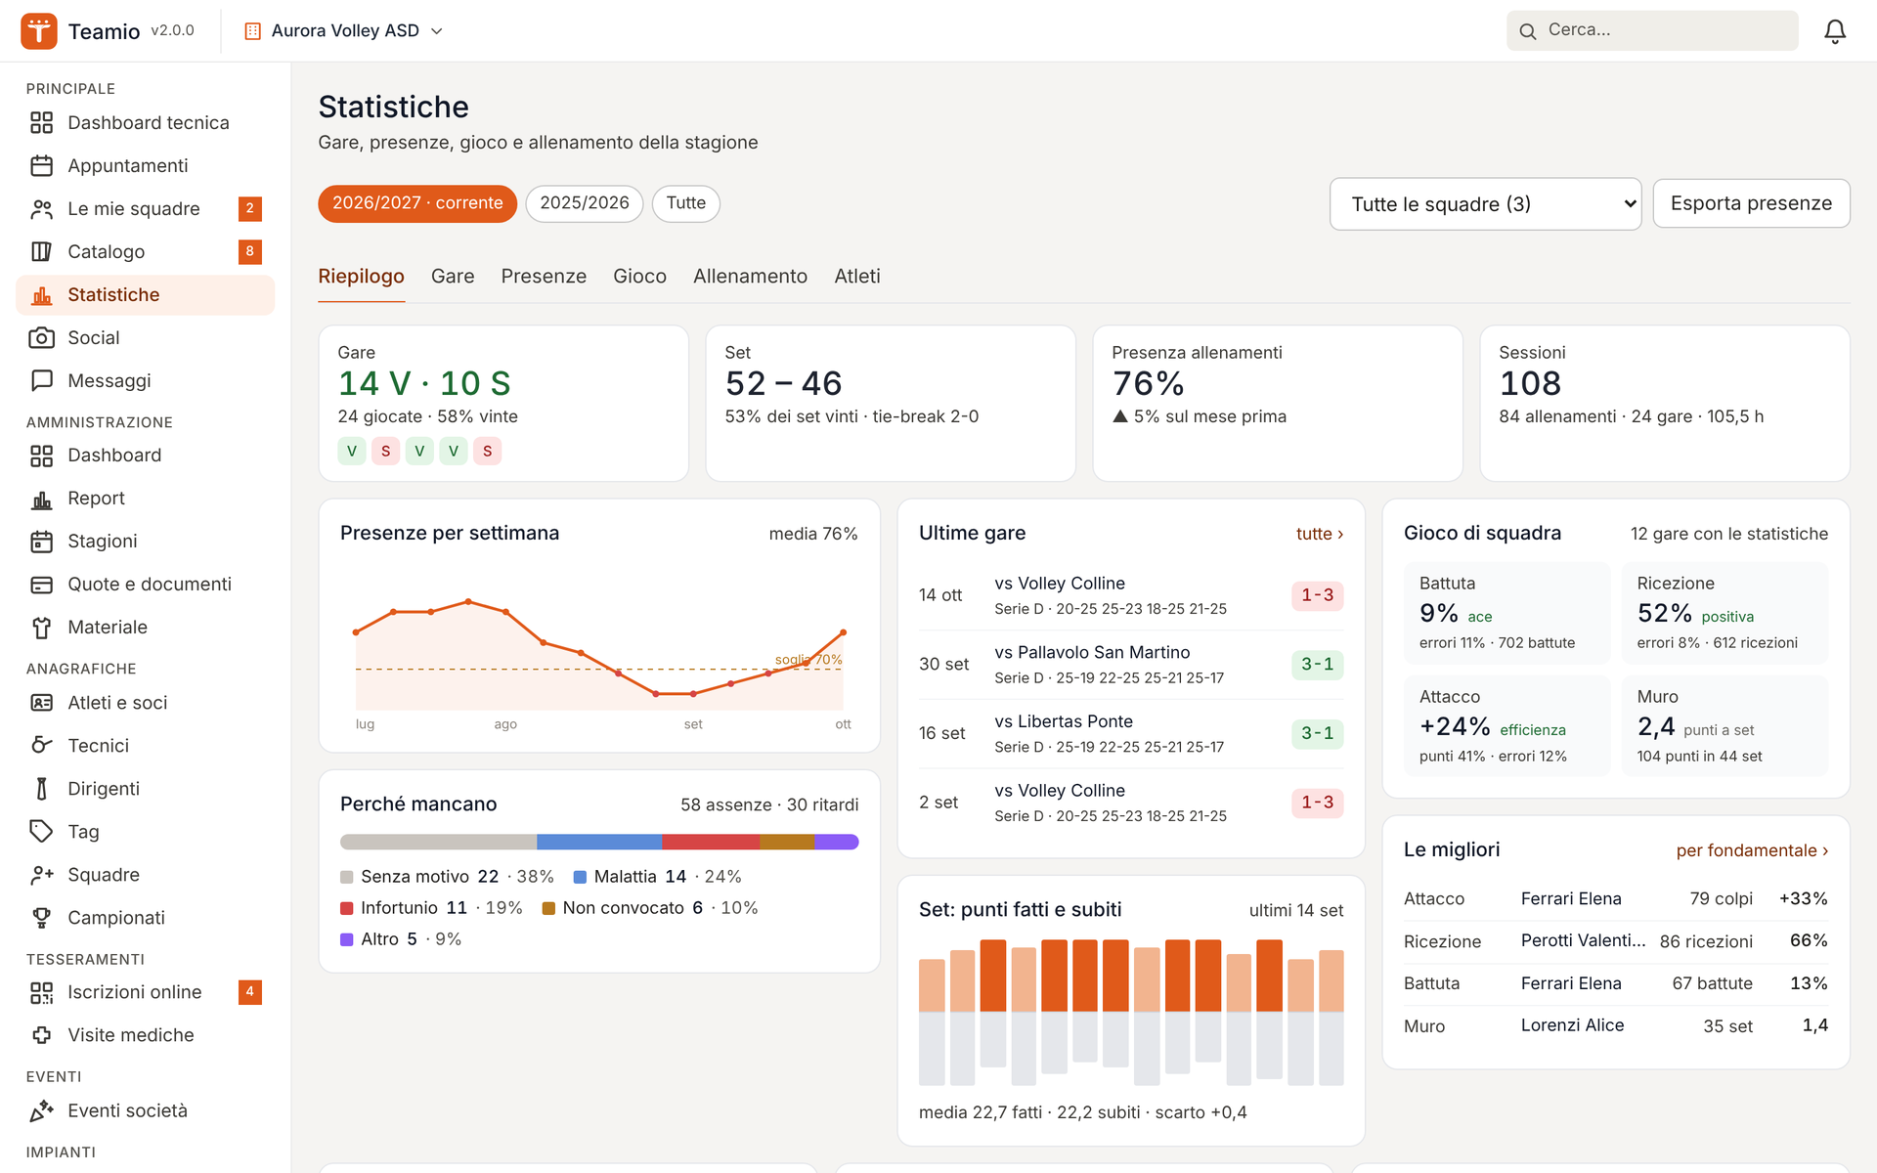Select the 2026/2027 corrente season filter
The width and height of the screenshot is (1877, 1173).
click(x=417, y=203)
